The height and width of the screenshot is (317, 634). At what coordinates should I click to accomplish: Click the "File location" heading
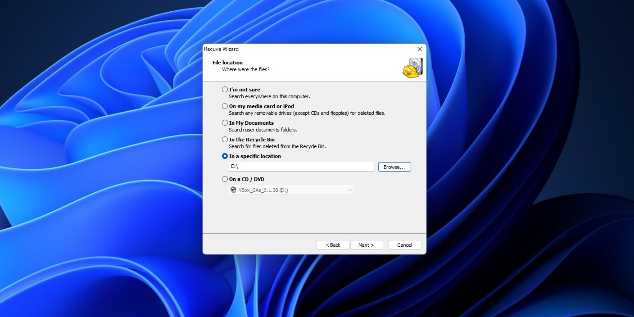pyautogui.click(x=227, y=63)
